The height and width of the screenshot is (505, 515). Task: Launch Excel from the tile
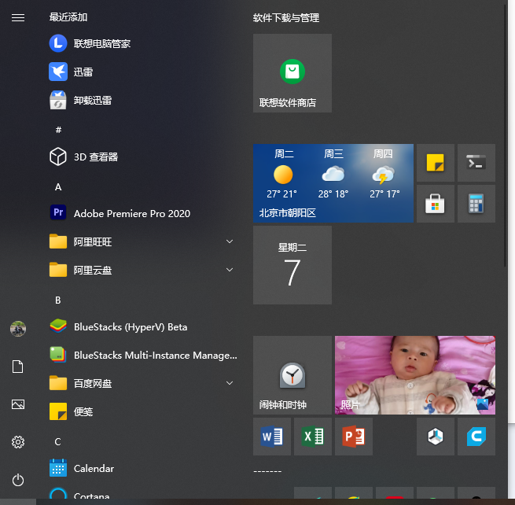313,437
